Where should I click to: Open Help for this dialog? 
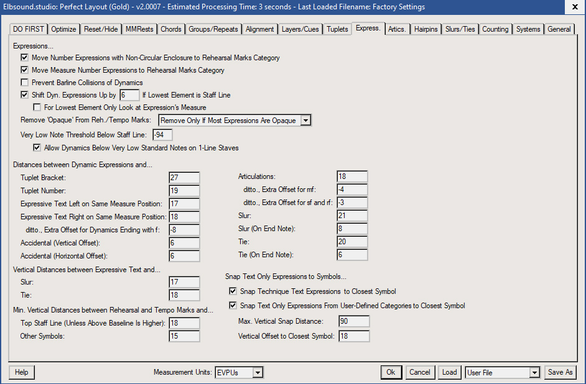coord(22,372)
